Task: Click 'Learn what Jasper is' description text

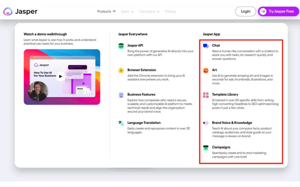Action: coord(60,42)
